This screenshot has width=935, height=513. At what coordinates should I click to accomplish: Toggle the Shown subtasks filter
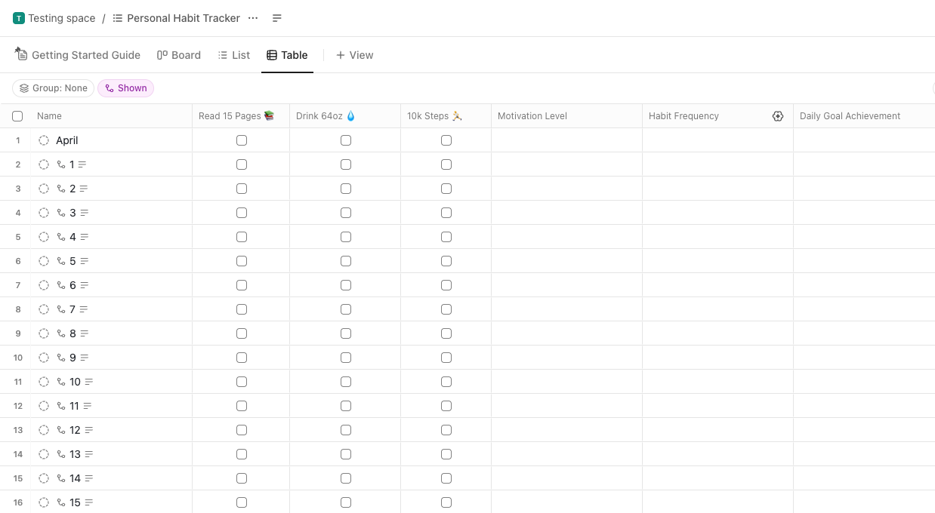126,88
